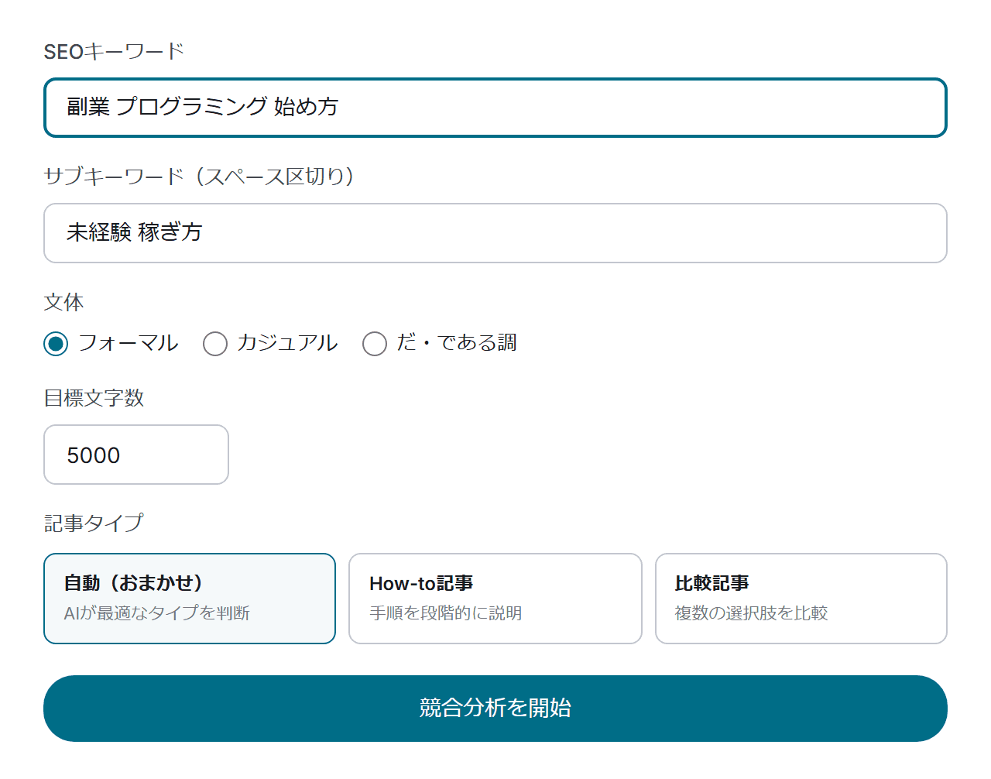Select the 自動（おまかせ）article type card
This screenshot has height=779, width=991.
pyautogui.click(x=189, y=598)
